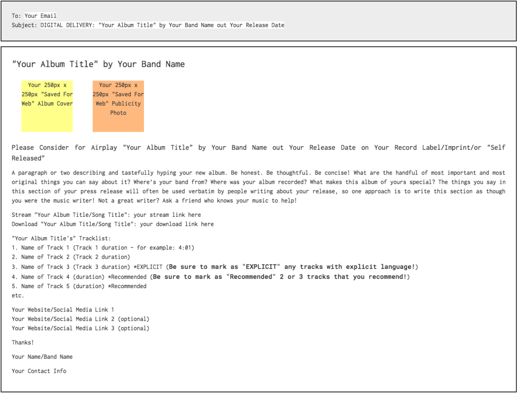Click the bold note about marking Recommended tracks
This screenshot has width=521, height=393.
click(280, 276)
